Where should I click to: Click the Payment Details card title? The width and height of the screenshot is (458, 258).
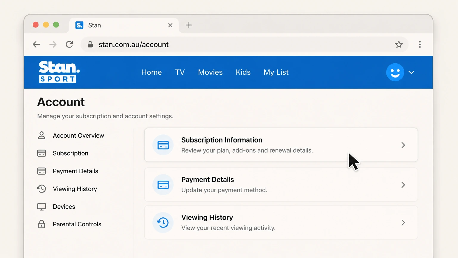click(208, 179)
